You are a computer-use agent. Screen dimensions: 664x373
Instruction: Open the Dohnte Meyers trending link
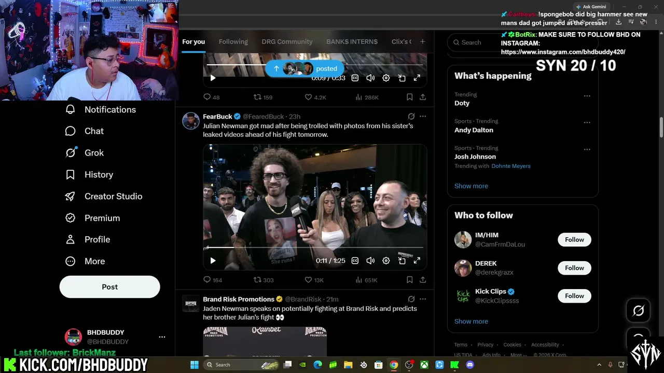[511, 166]
